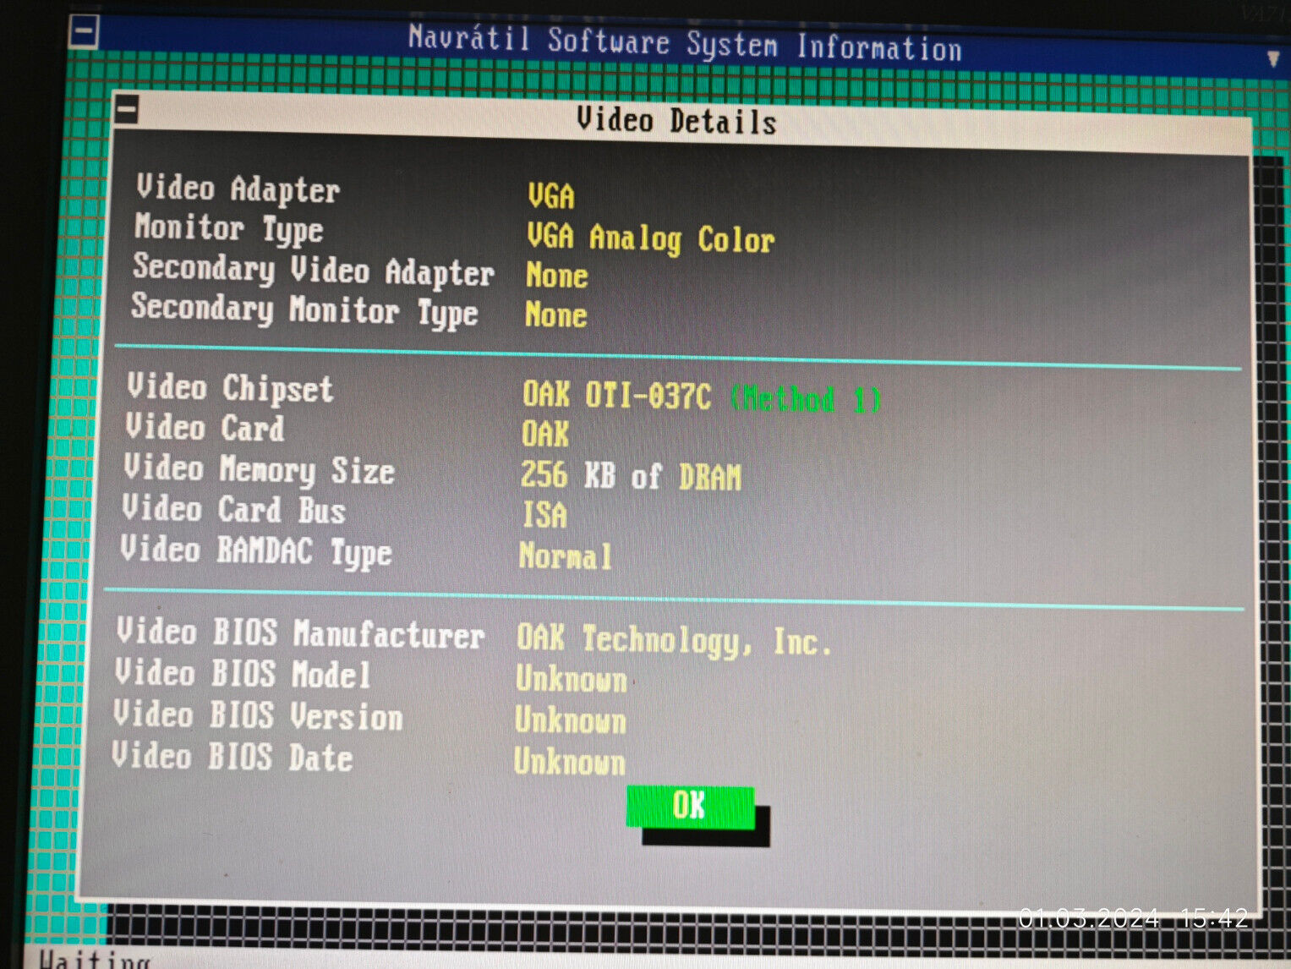The image size is (1291, 969).
Task: Click the Video BIOS Date label
Action: (232, 756)
